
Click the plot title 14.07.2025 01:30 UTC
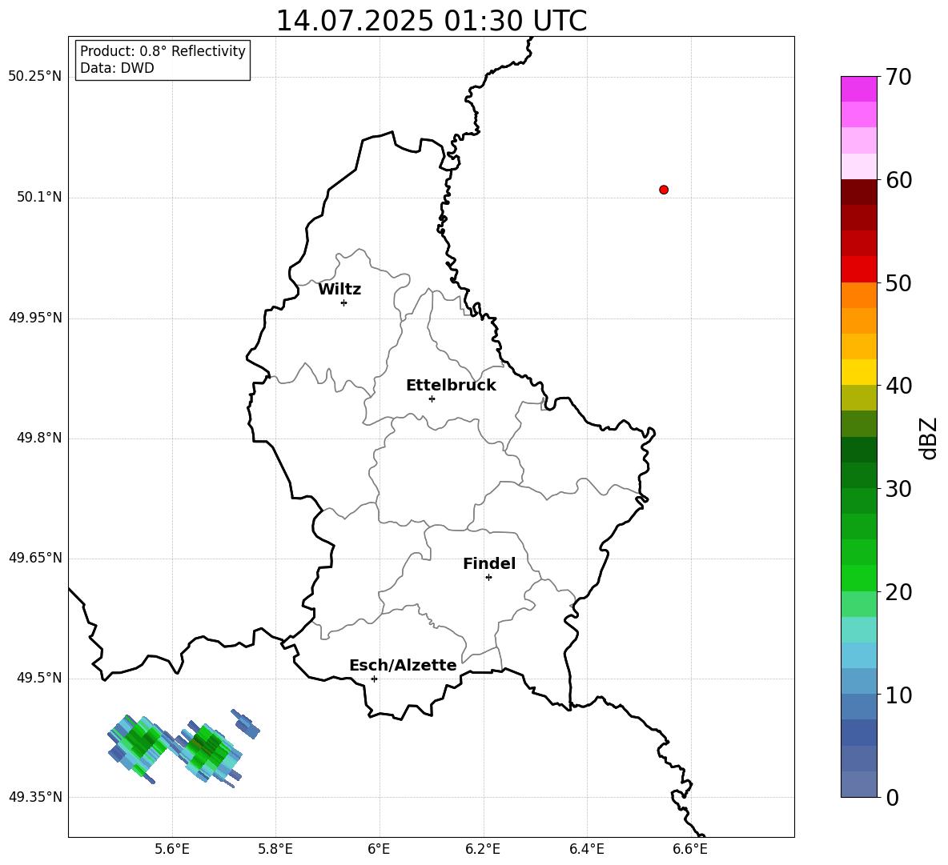click(x=432, y=21)
